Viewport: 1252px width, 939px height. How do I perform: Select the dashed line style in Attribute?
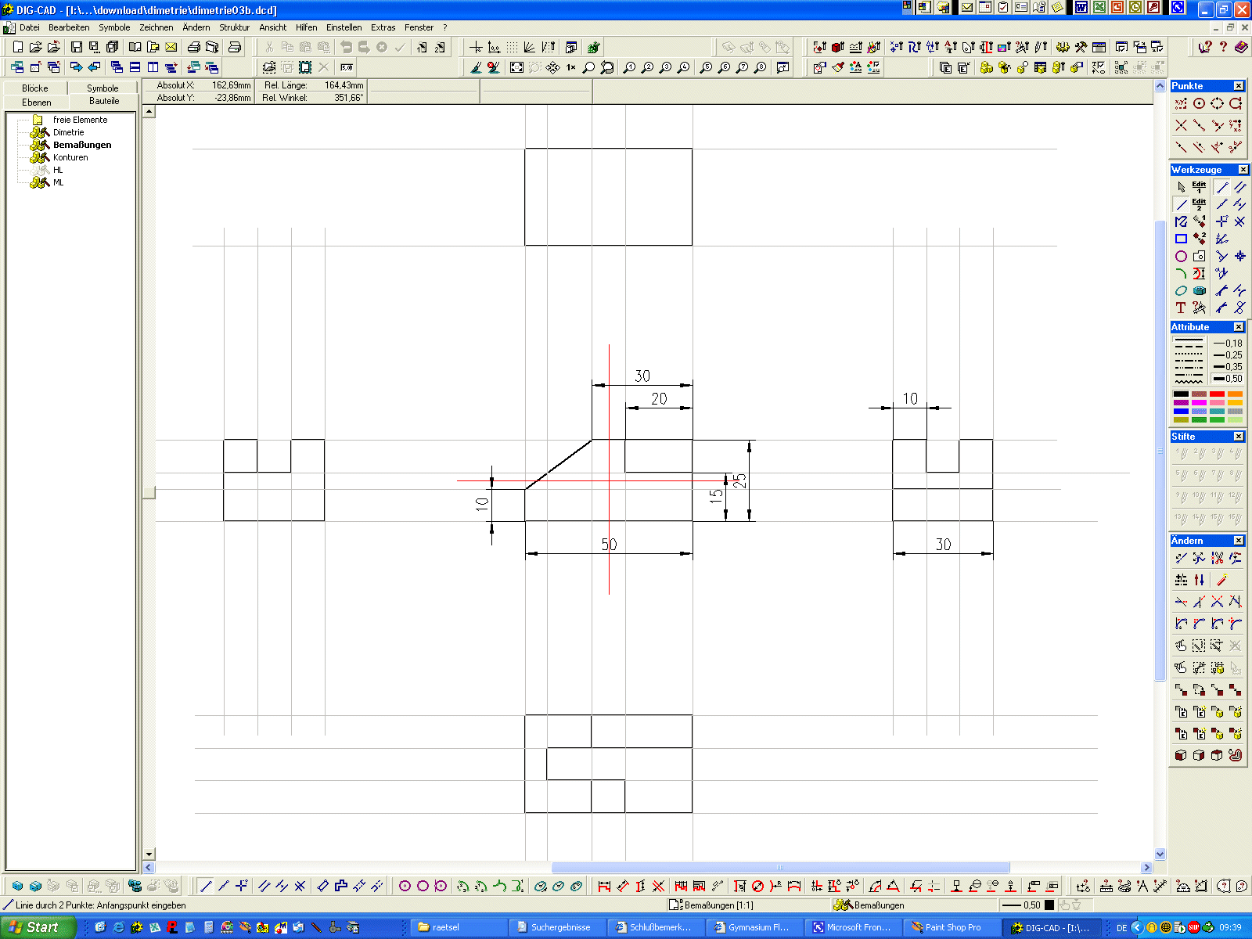click(1189, 346)
